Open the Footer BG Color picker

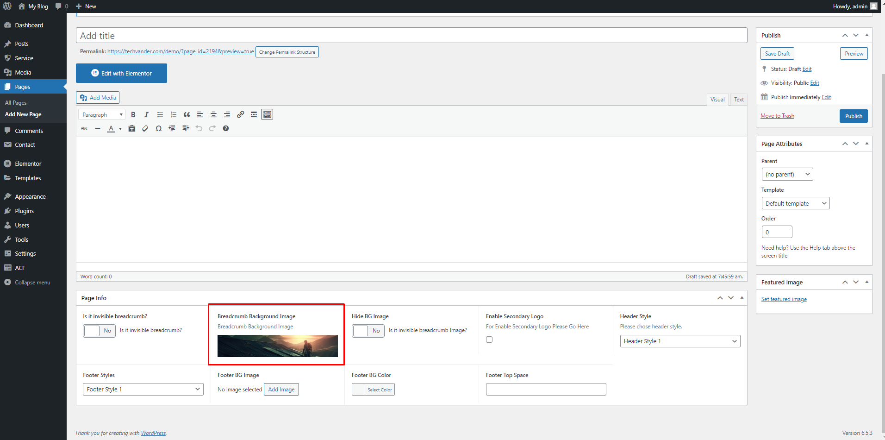pyautogui.click(x=373, y=390)
